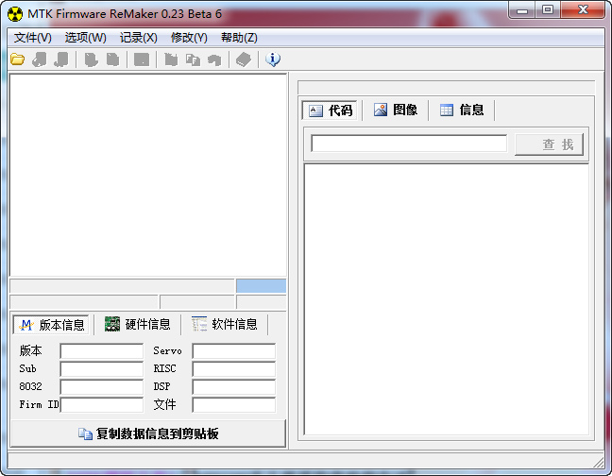Image resolution: width=612 pixels, height=476 pixels.
Task: Click the radiation app icon in title bar
Action: coord(14,13)
